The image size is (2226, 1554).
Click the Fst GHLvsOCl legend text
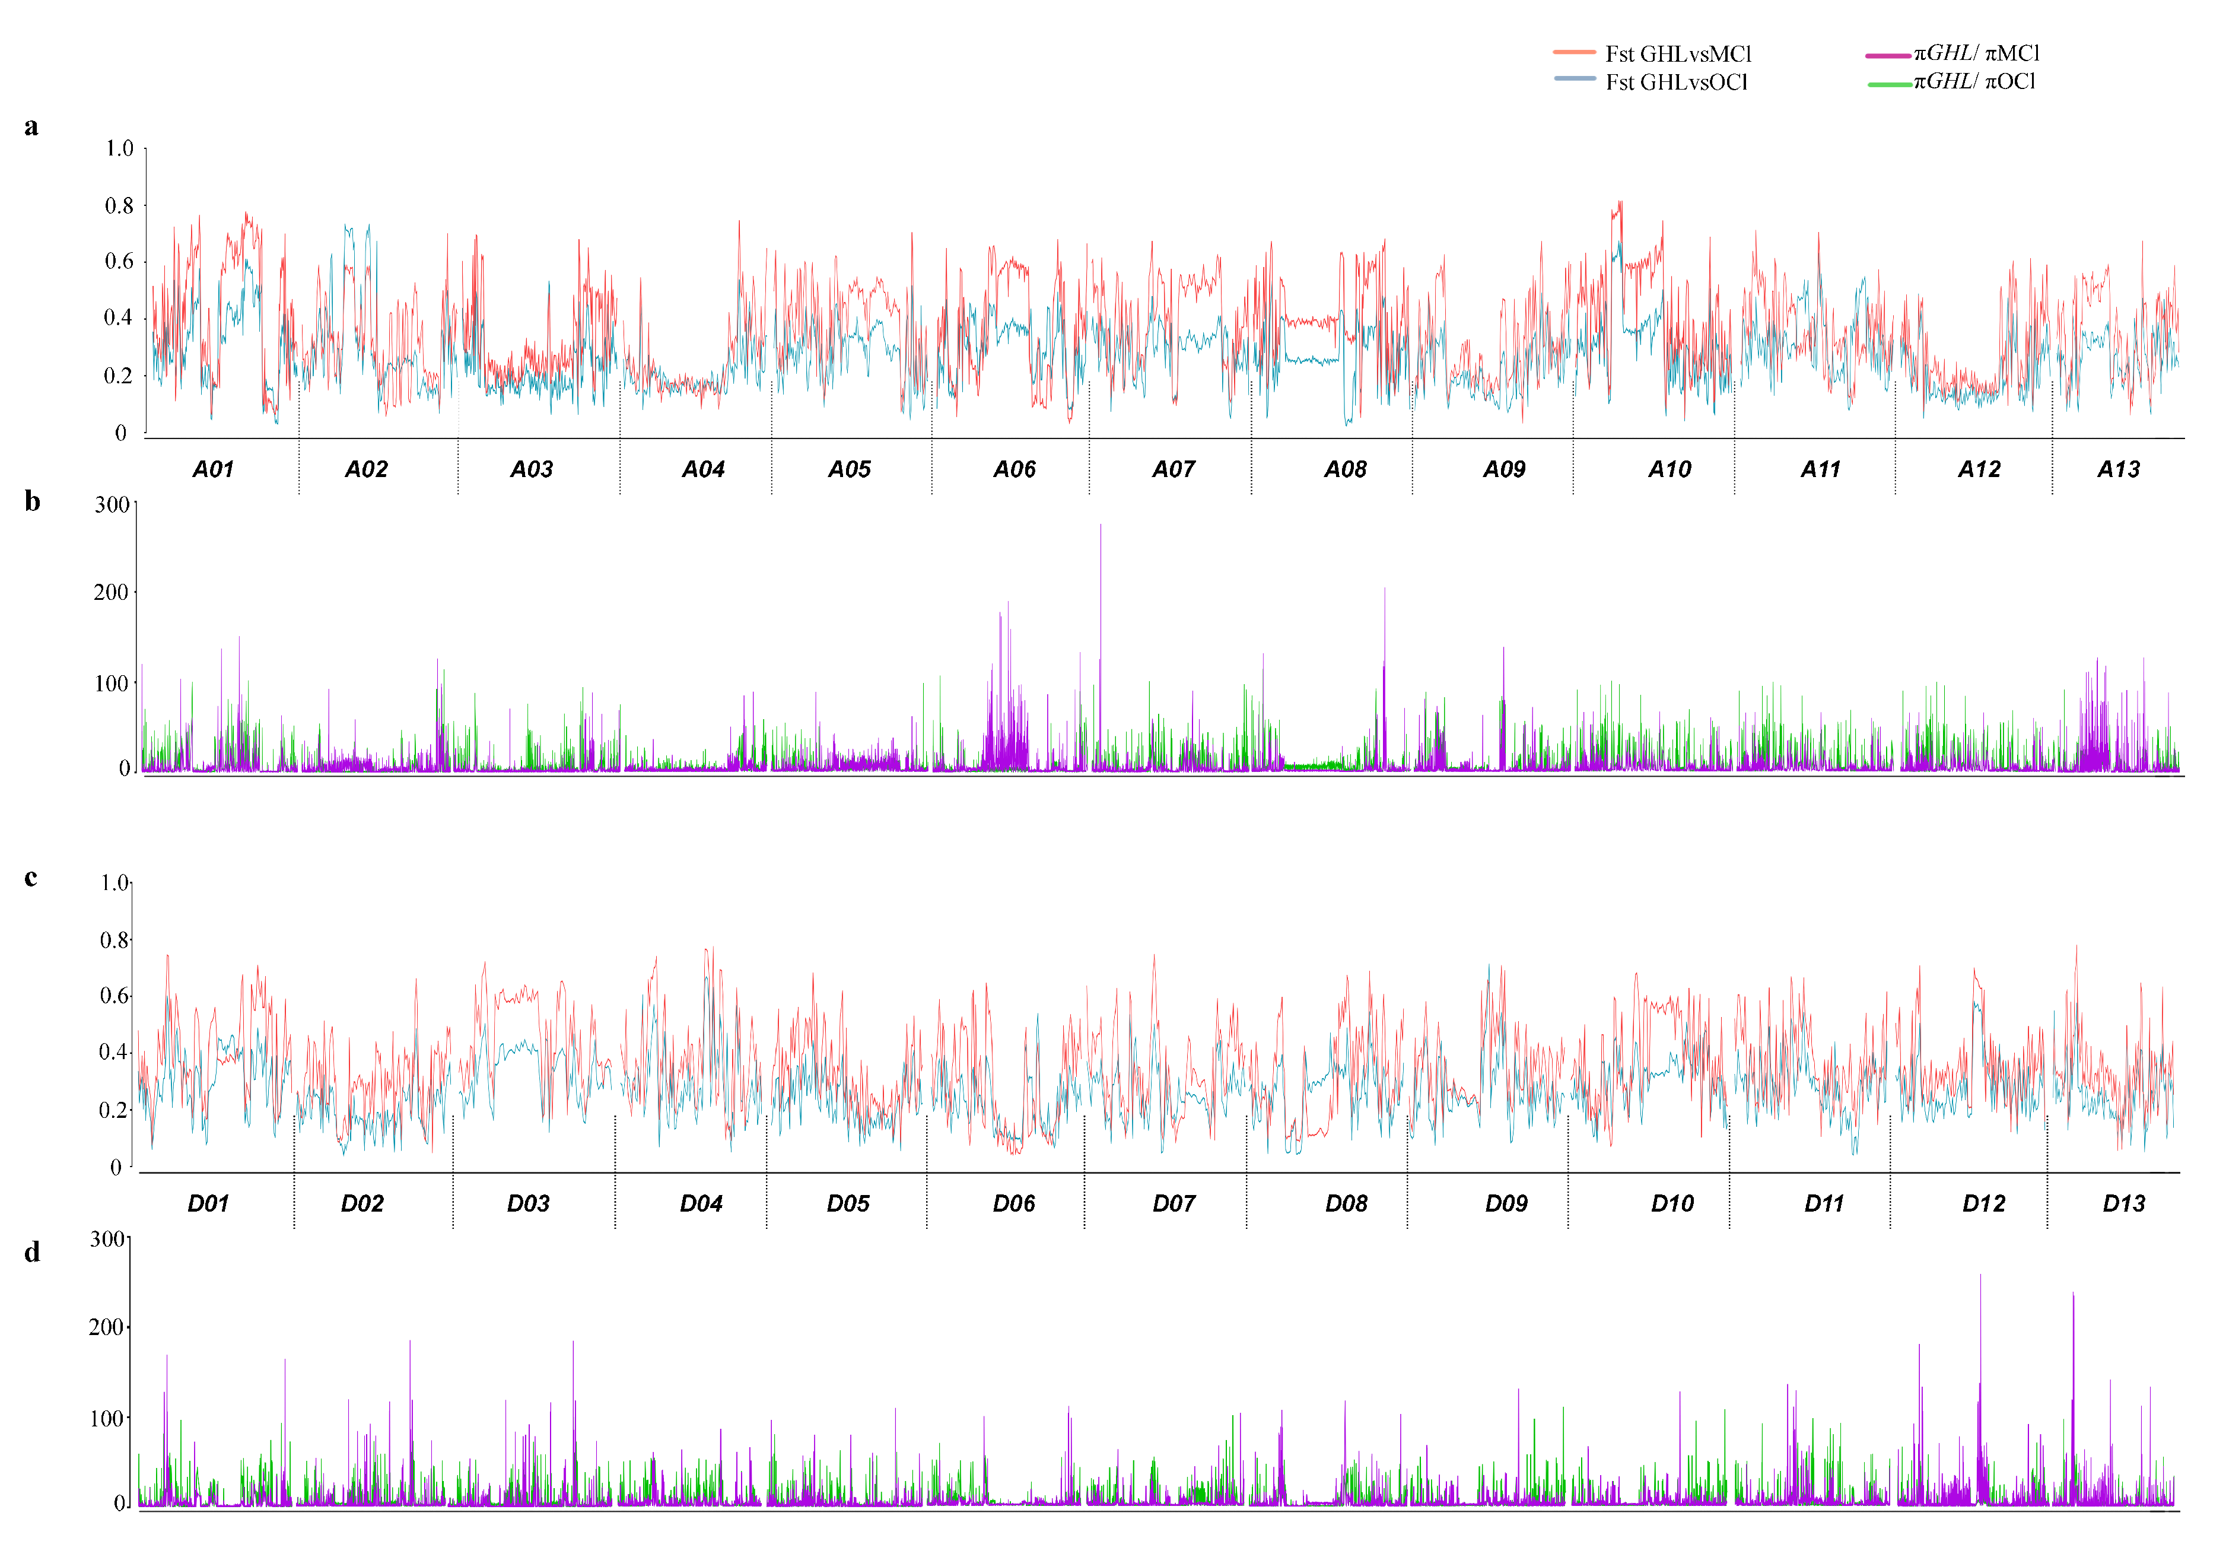pyautogui.click(x=1675, y=82)
